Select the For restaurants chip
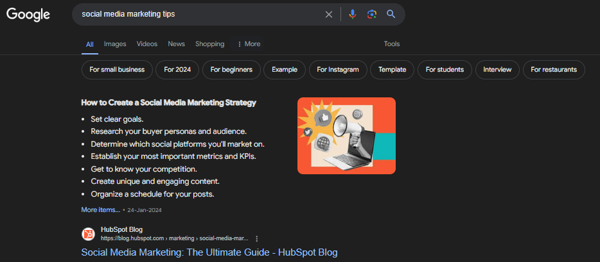Viewport: 600px width, 262px height. click(554, 70)
